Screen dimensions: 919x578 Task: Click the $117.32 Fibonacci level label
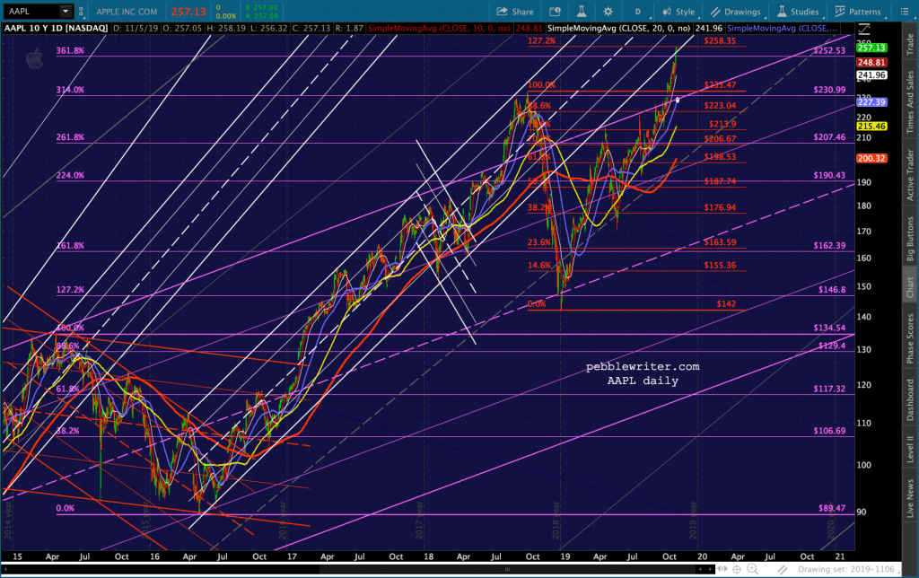[829, 389]
